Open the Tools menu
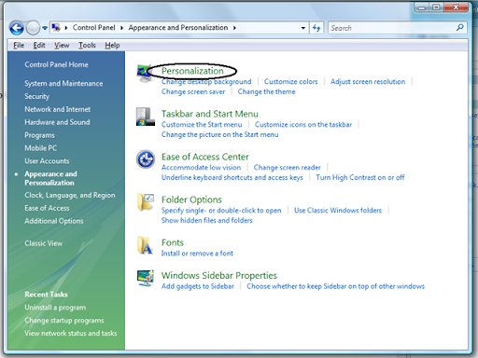Screen dimensions: 478x358 coord(87,46)
